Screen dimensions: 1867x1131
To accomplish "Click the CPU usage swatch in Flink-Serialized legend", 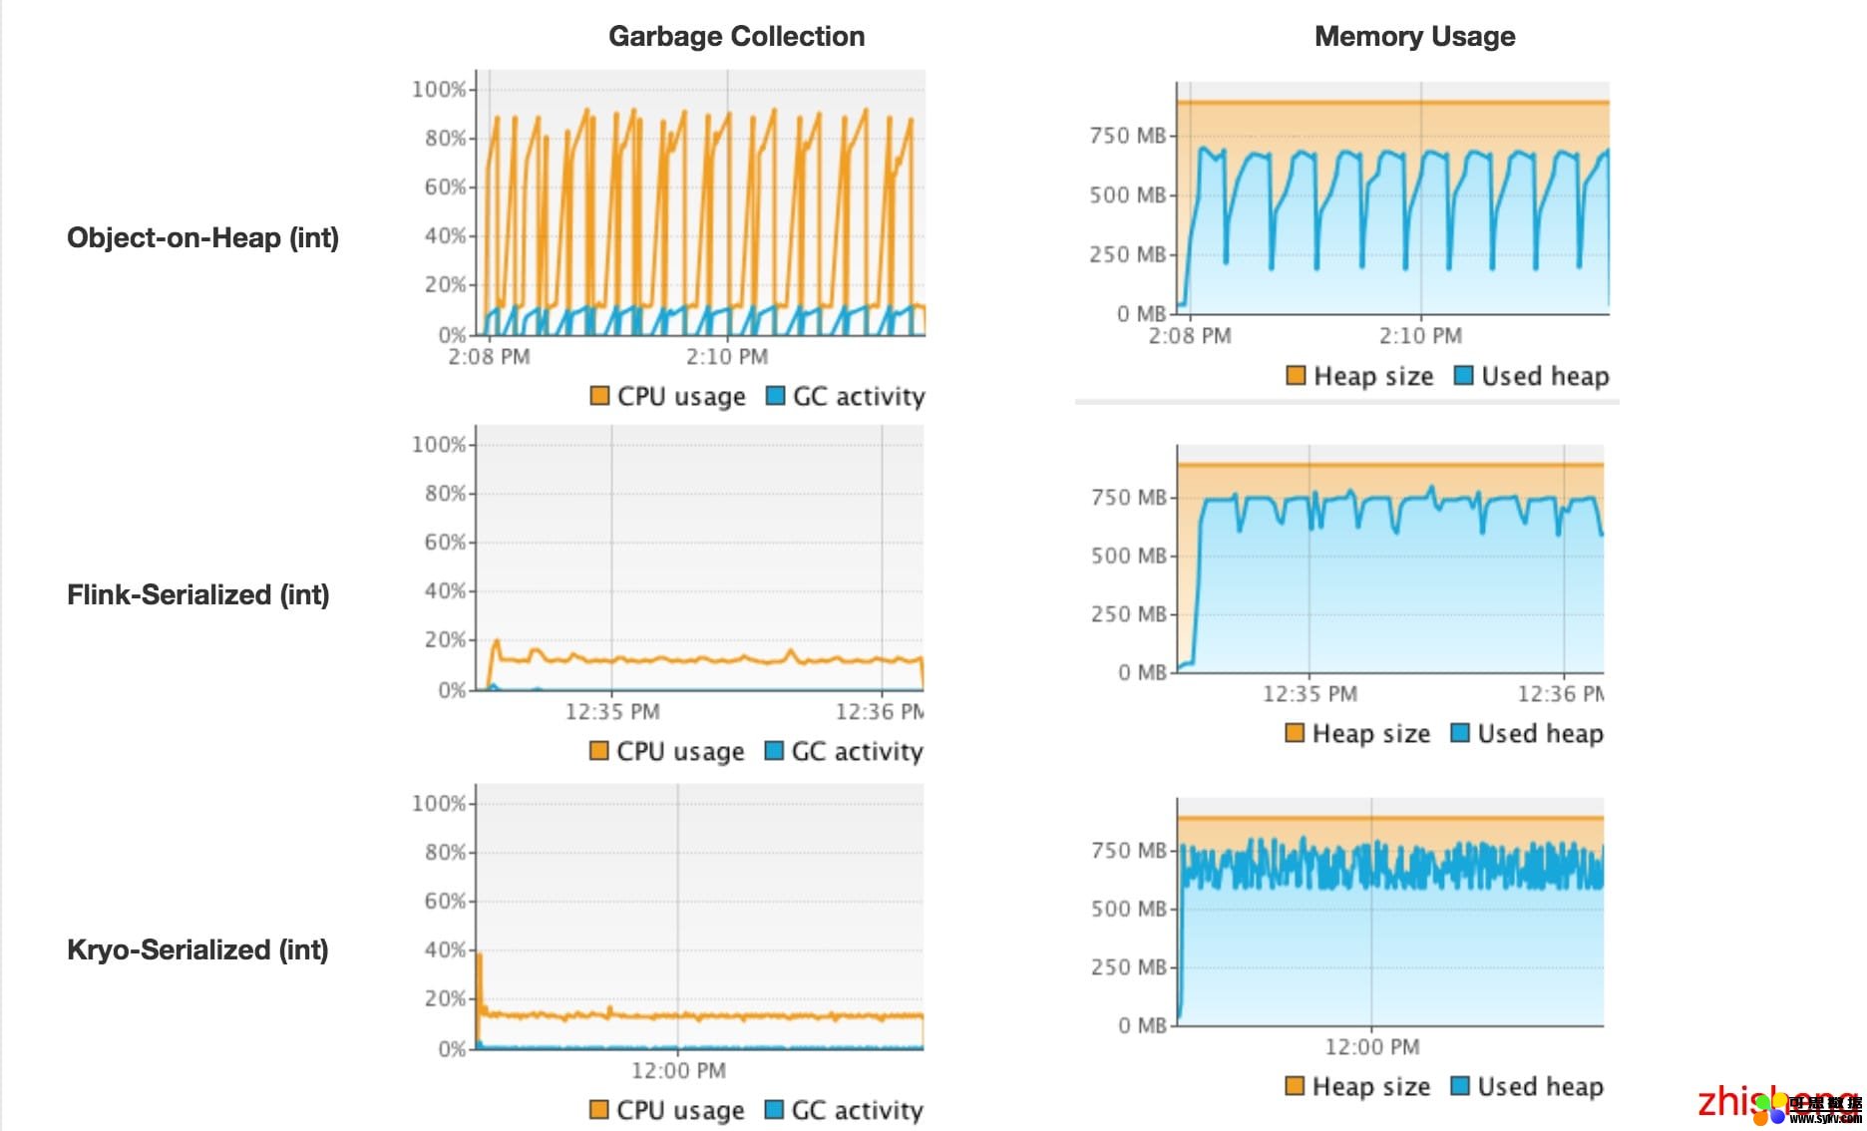I will click(x=598, y=751).
